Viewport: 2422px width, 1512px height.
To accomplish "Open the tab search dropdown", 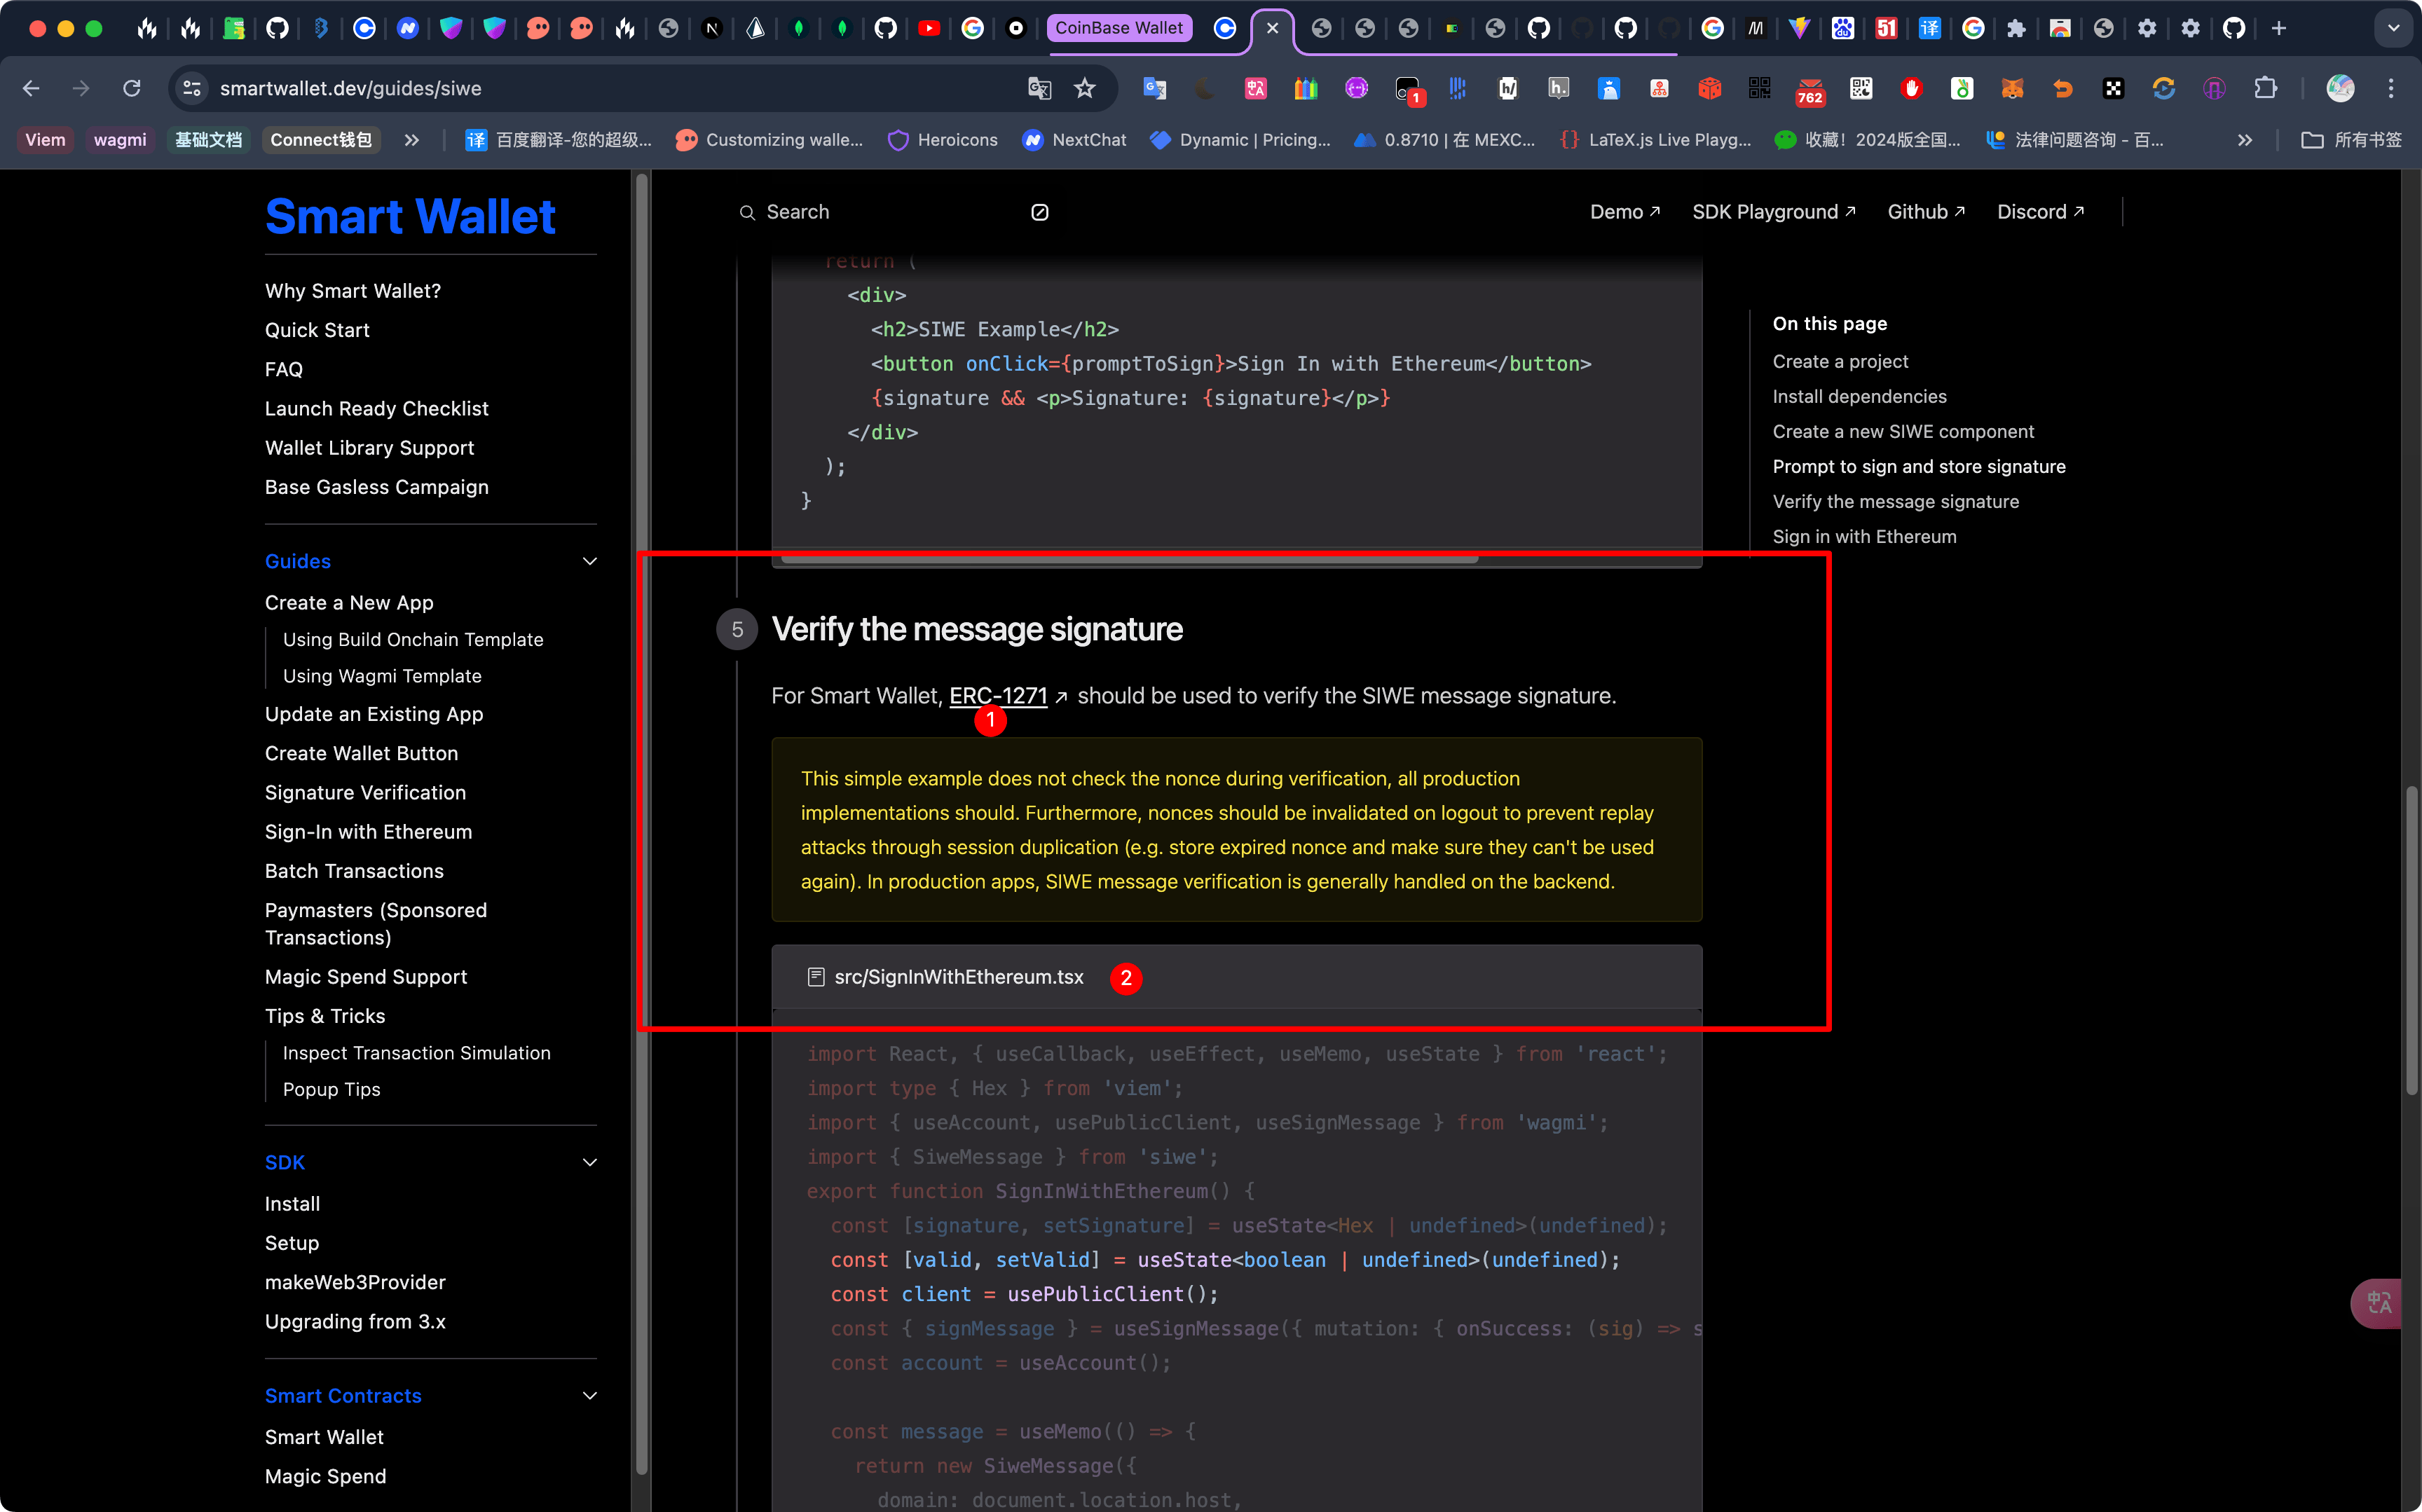I will click(2393, 28).
